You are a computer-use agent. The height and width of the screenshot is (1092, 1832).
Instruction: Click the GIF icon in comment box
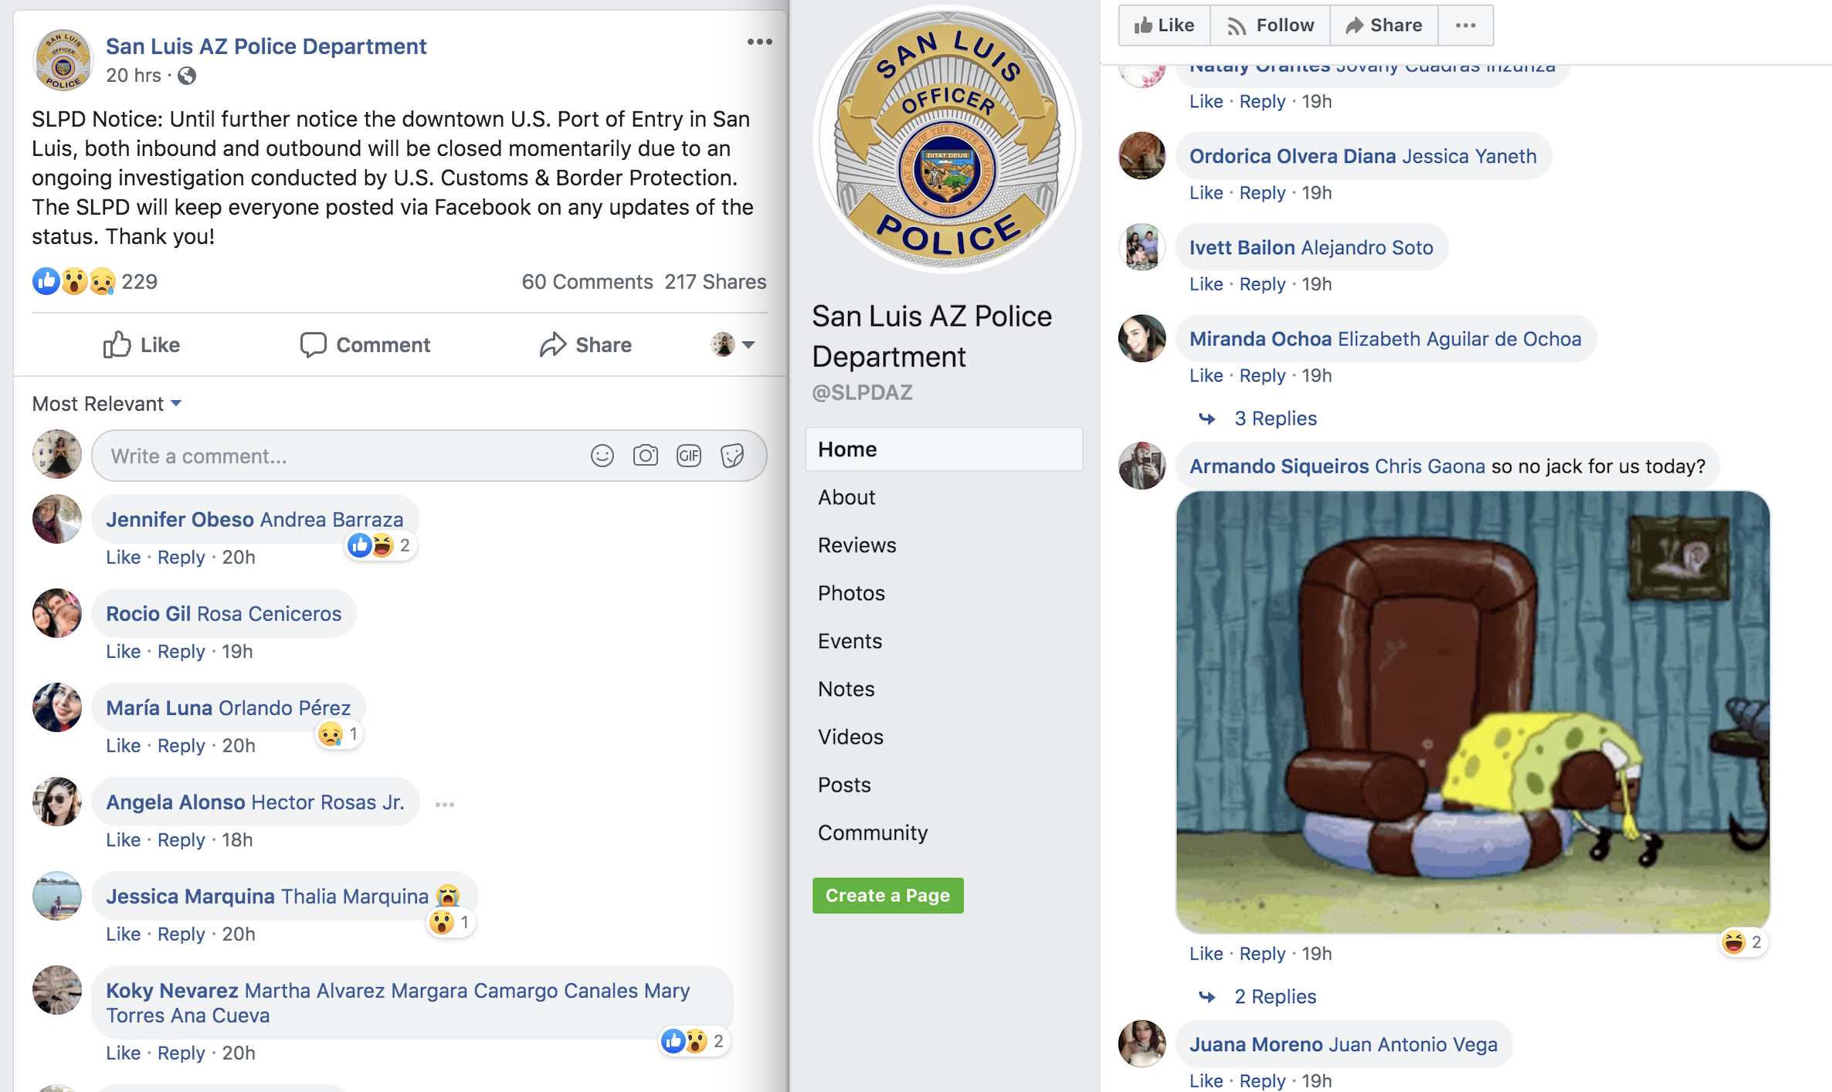(x=688, y=456)
